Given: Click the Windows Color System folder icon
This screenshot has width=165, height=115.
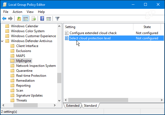Looking at the screenshot, I should click(x=7, y=31).
